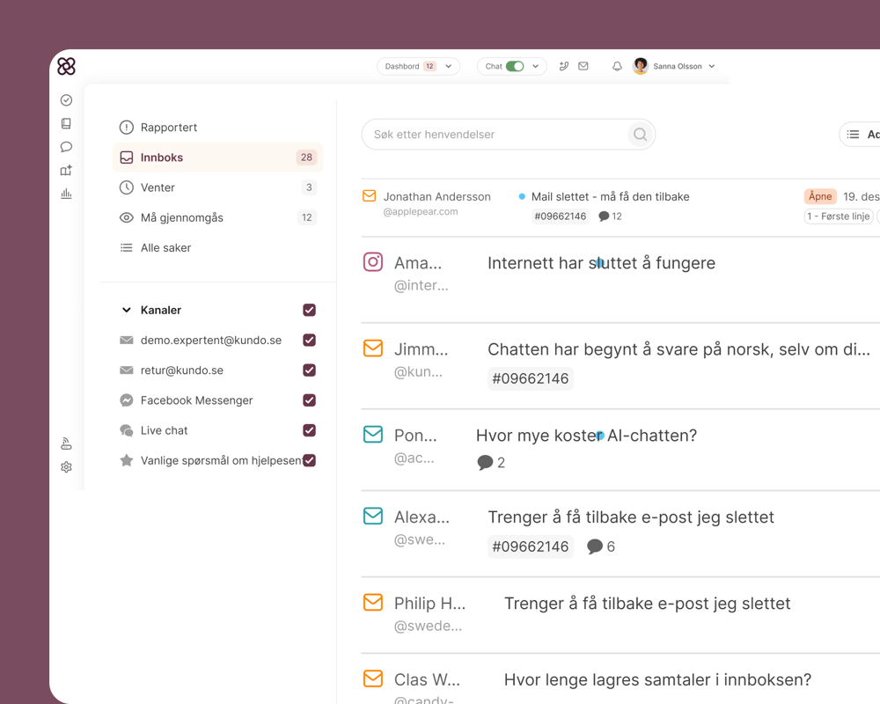This screenshot has height=704, width=880.
Task: Open the Dashbord dropdown arrow
Action: pyautogui.click(x=449, y=66)
